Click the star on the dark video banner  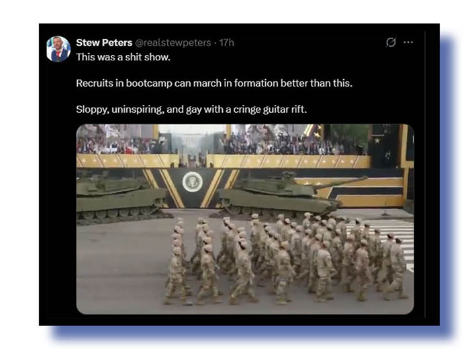[377, 140]
